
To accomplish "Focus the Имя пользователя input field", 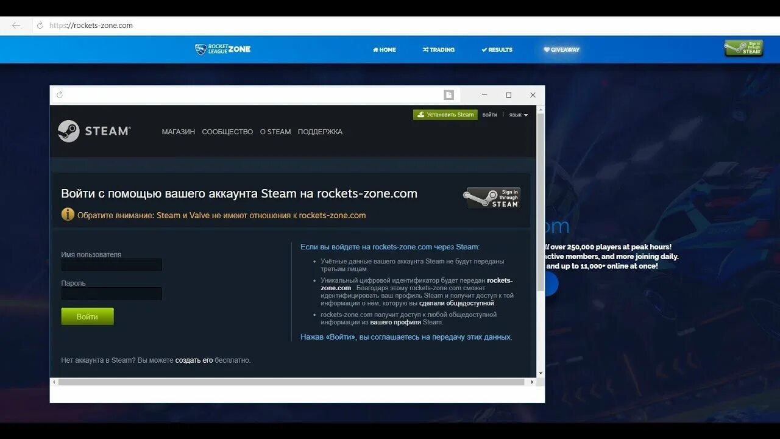I will click(112, 265).
